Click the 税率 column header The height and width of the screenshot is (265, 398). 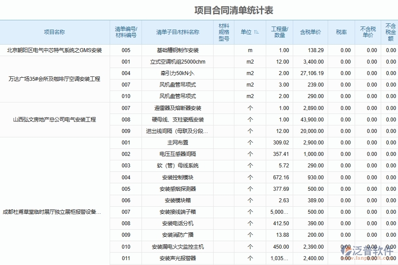coord(342,32)
